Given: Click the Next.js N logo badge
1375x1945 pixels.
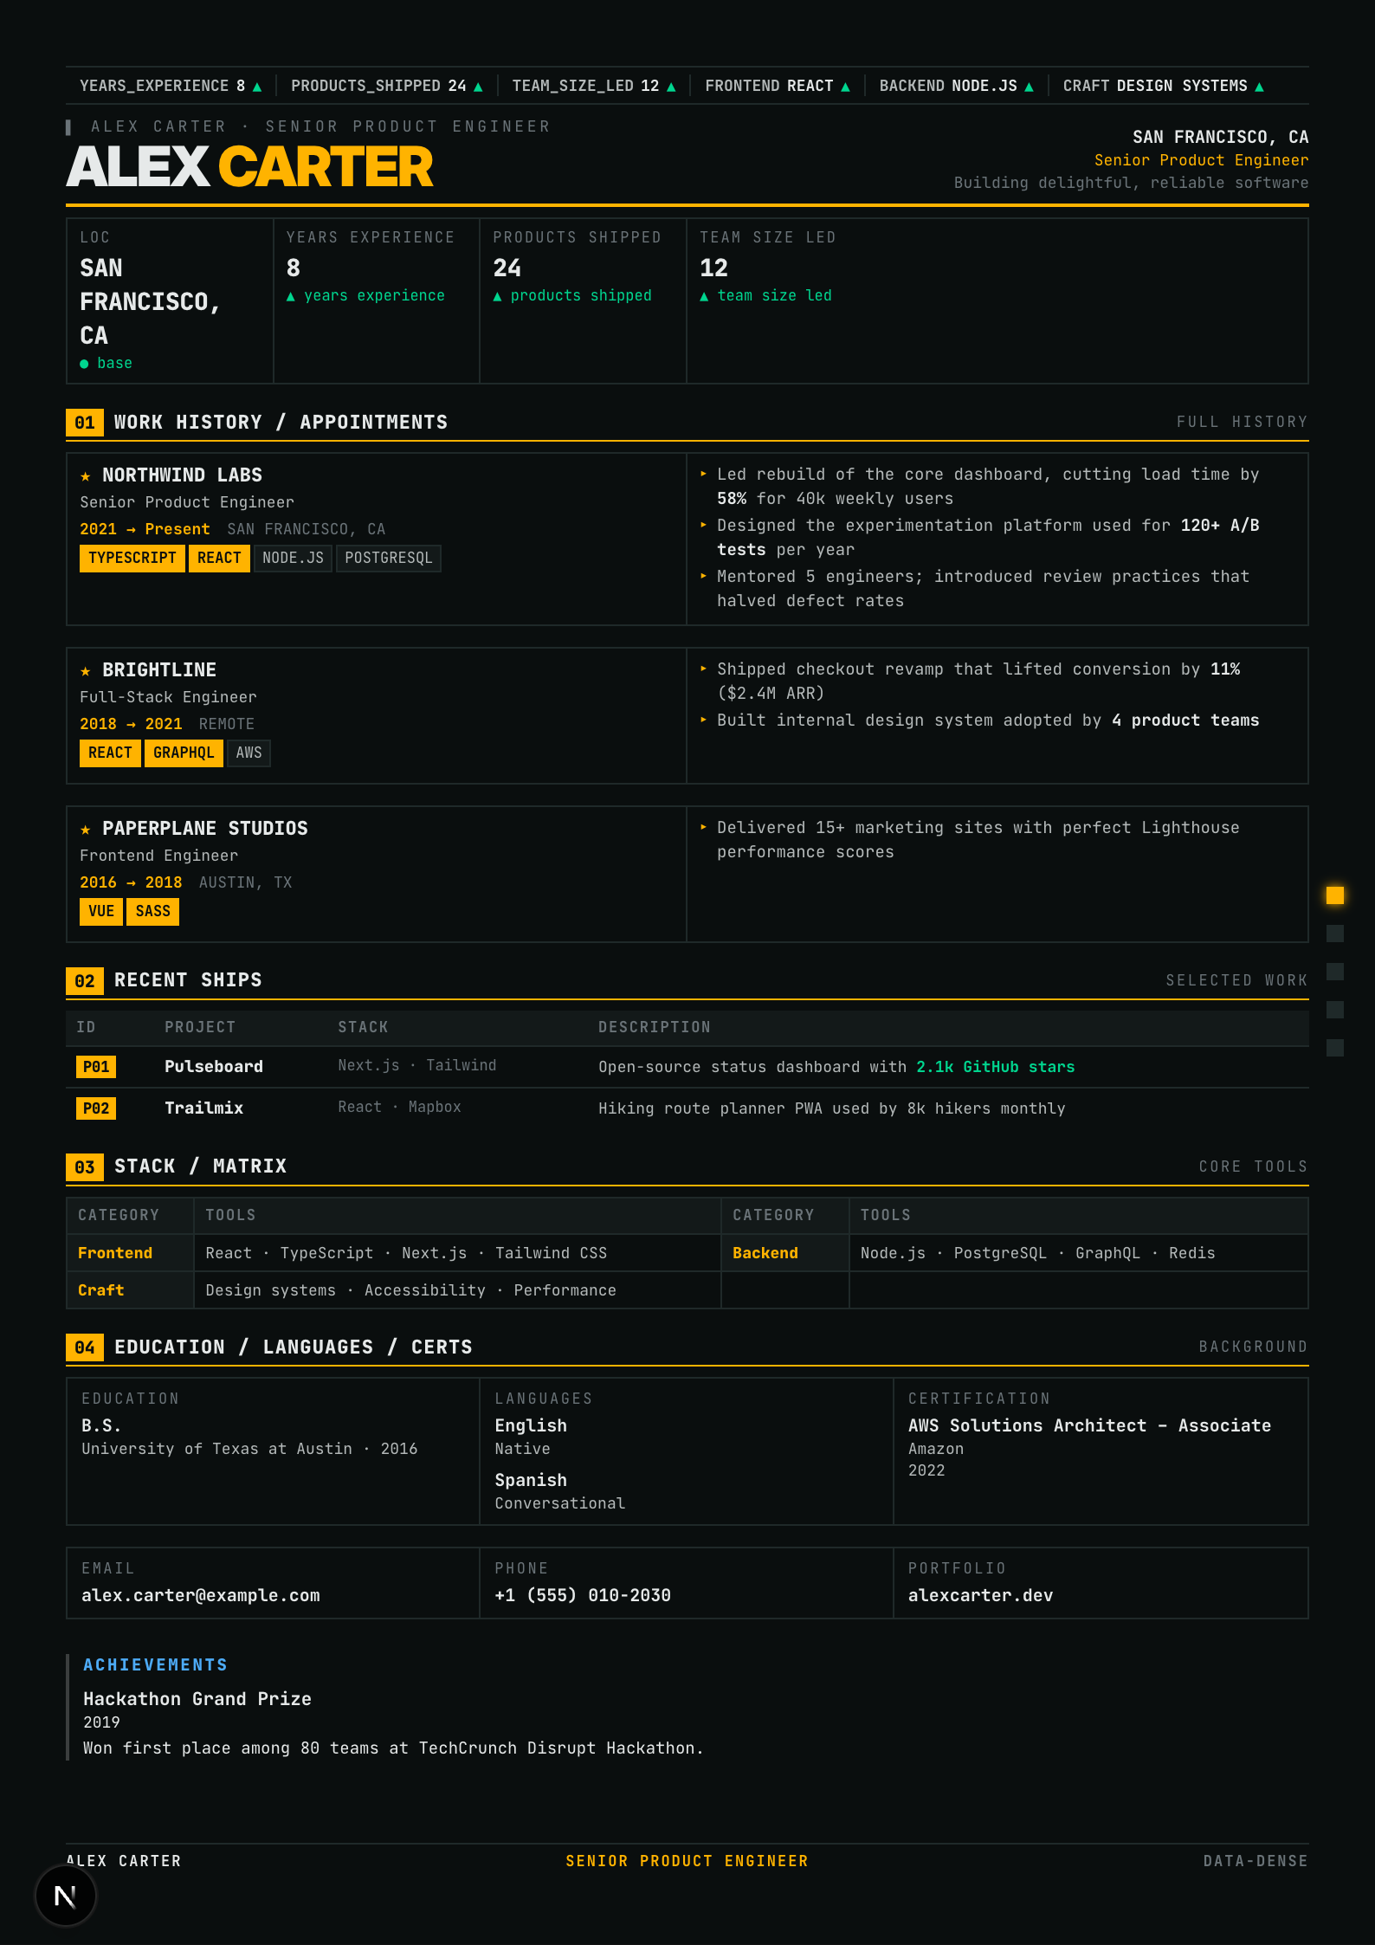Looking at the screenshot, I should (x=65, y=1897).
